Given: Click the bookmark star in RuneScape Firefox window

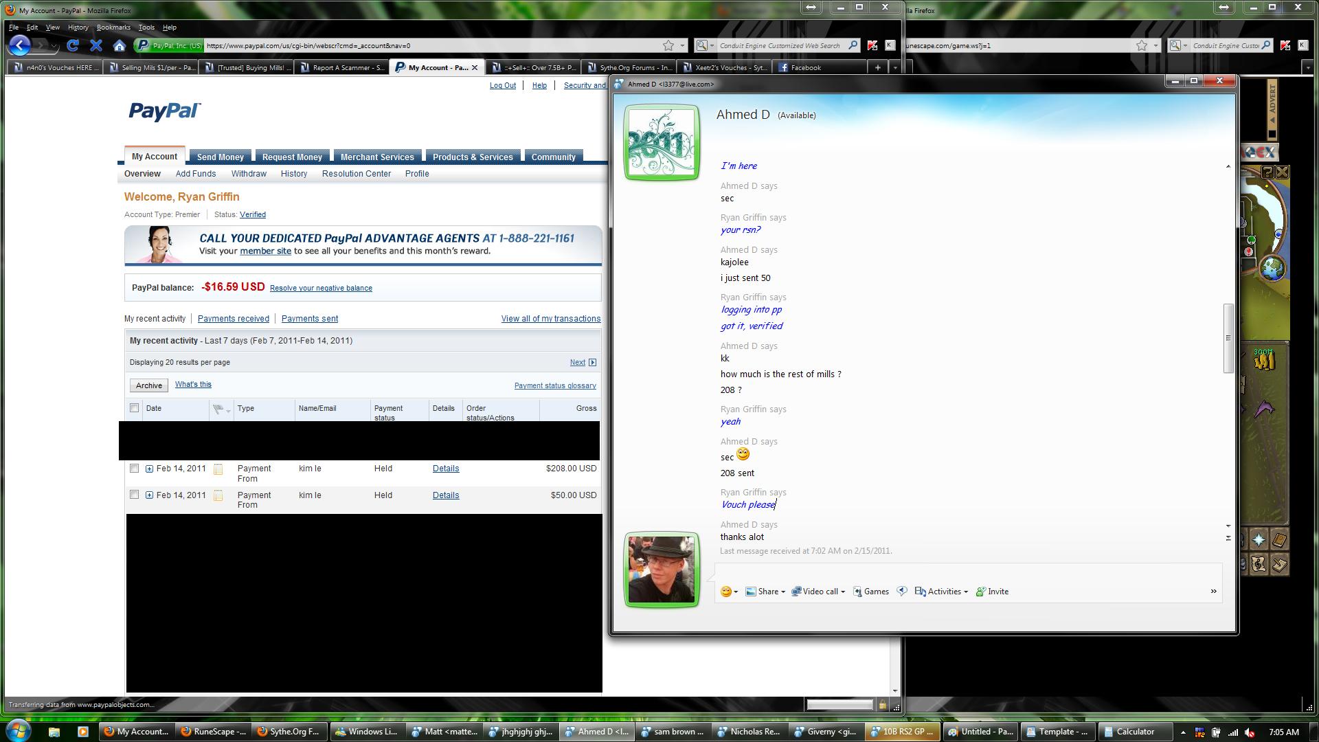Looking at the screenshot, I should click(1141, 45).
